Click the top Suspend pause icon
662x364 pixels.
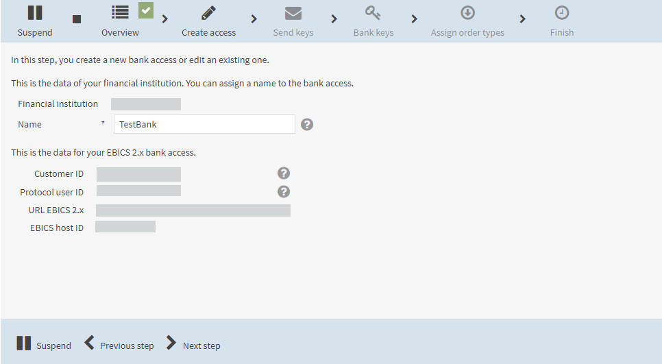(35, 12)
